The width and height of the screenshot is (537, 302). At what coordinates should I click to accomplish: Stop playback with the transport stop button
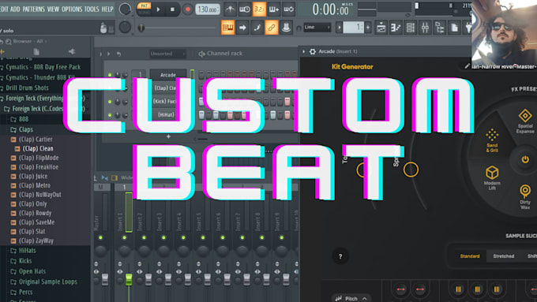(172, 9)
